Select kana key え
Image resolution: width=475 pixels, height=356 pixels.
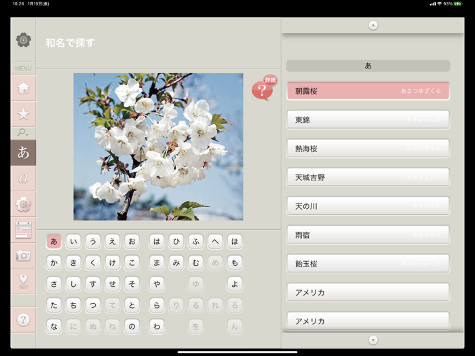[113, 241]
